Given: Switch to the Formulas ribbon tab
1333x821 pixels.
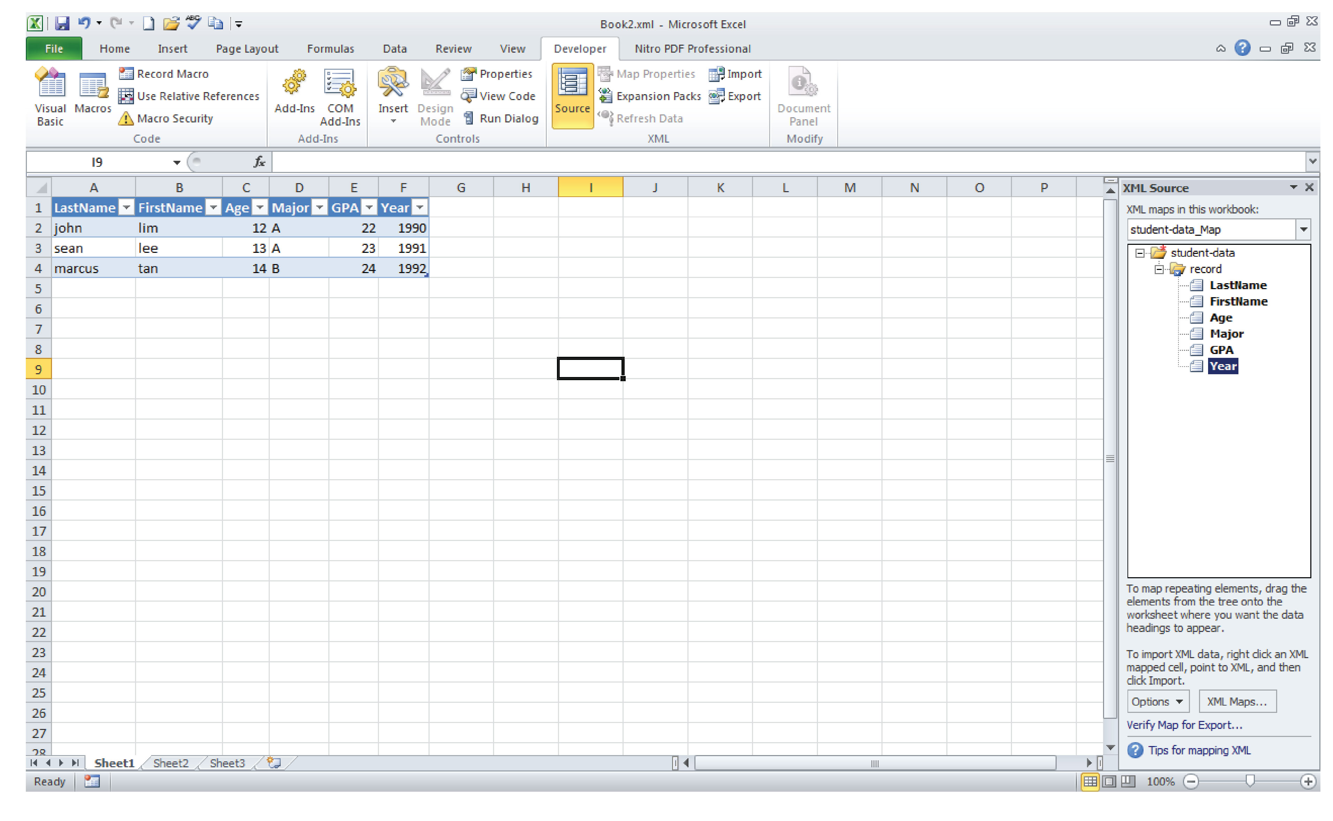Looking at the screenshot, I should pyautogui.click(x=330, y=49).
